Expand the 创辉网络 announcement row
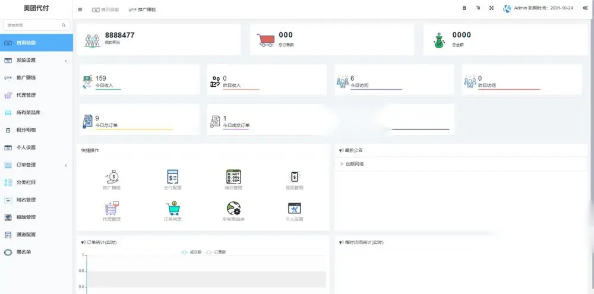Viewport: 594px width, 294px height. coord(461,164)
